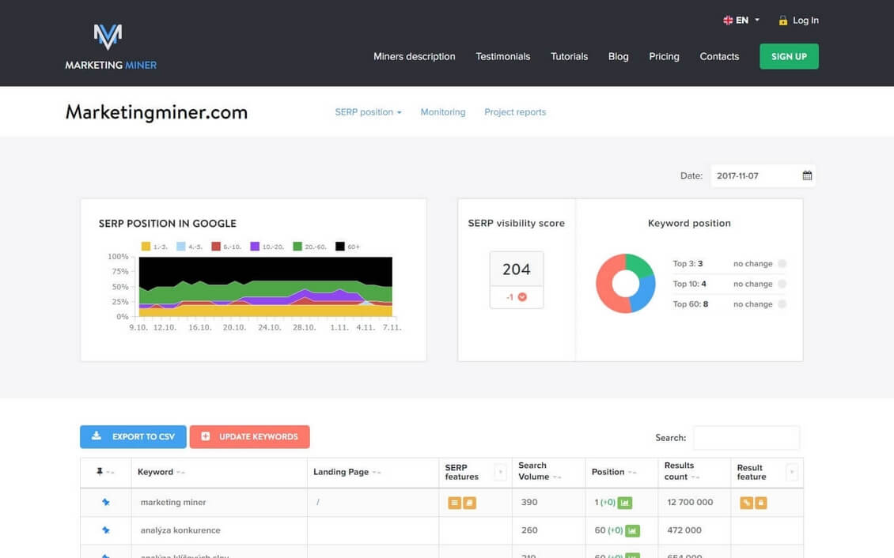Open Project reports tab
This screenshot has height=558, width=894.
tap(515, 112)
